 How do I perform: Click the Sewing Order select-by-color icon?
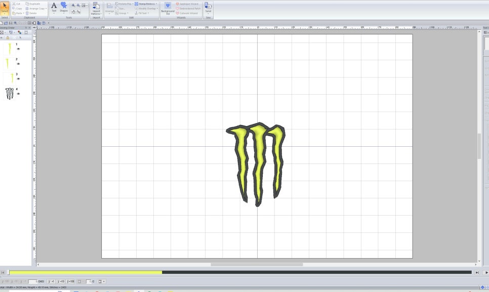coord(11,32)
